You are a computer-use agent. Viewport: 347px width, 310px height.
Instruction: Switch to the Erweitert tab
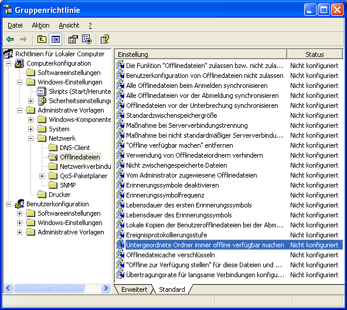pos(134,289)
